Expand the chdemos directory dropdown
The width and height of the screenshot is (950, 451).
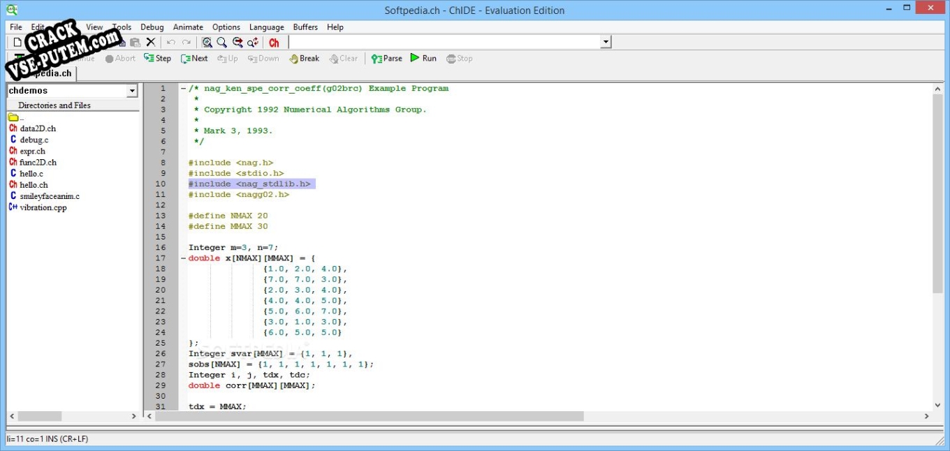click(x=132, y=91)
